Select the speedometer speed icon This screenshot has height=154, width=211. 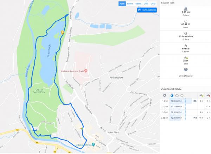click(177, 95)
